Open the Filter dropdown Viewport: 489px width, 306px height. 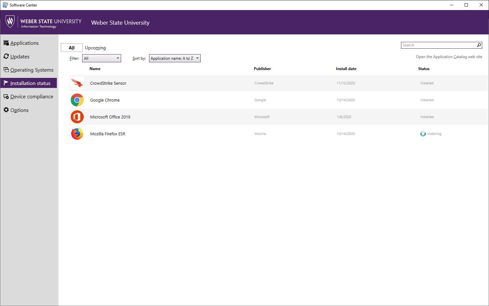point(102,58)
